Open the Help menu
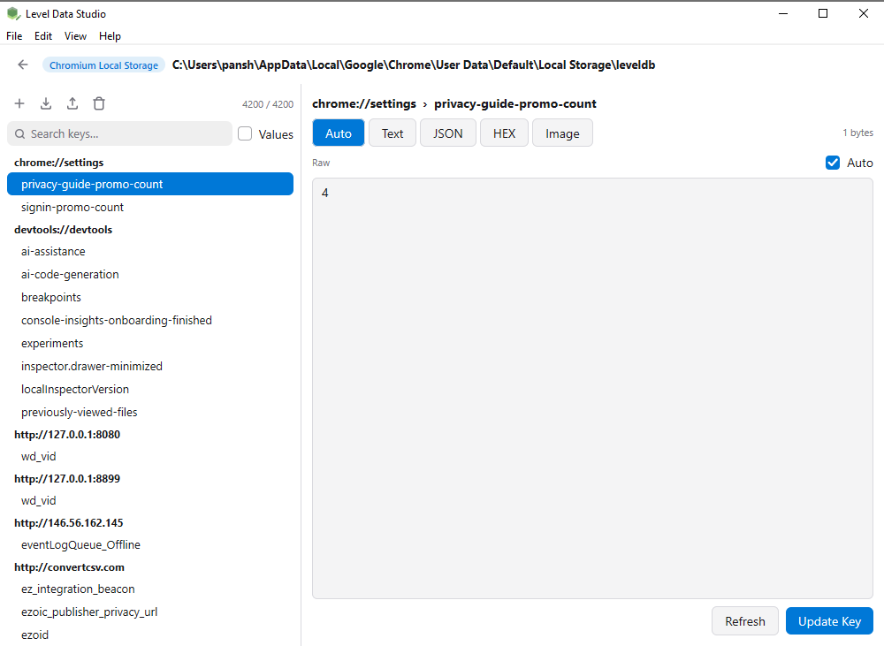 tap(110, 36)
